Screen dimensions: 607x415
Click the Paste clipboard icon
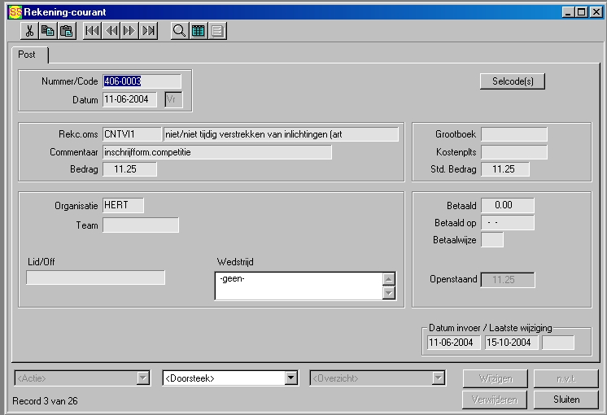pos(66,32)
